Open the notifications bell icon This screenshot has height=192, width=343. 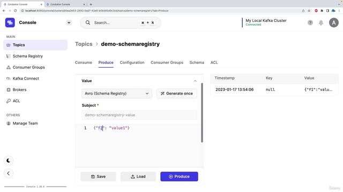(321, 22)
